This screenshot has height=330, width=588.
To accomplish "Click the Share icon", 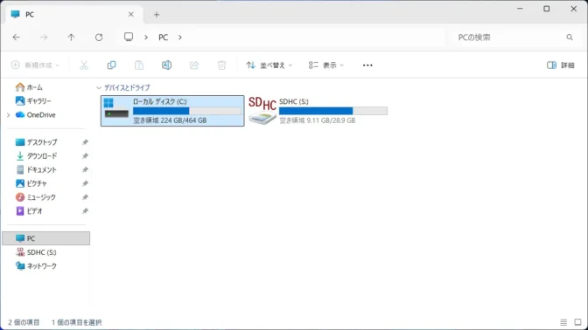I will pyautogui.click(x=194, y=65).
